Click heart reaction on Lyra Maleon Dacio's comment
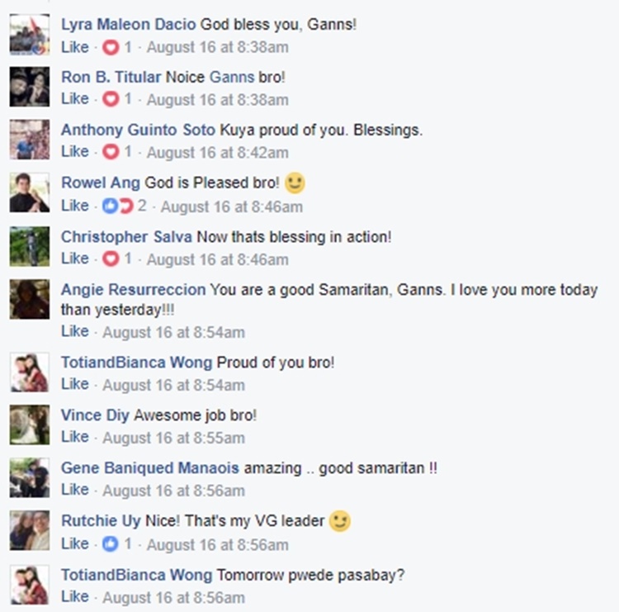Screen dimensions: 619x612 (x=111, y=47)
